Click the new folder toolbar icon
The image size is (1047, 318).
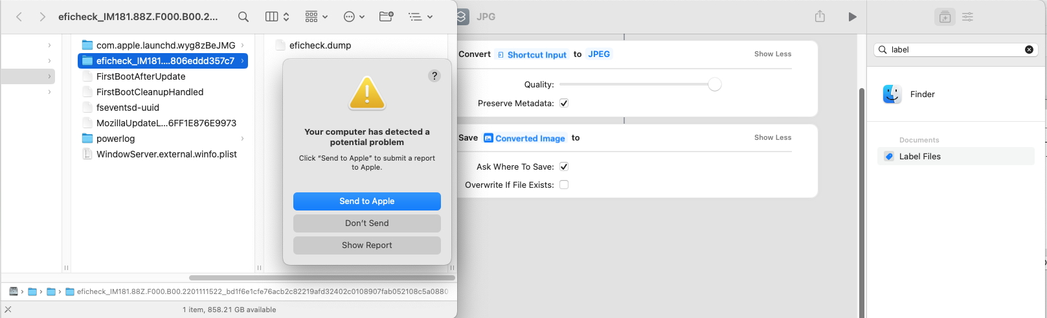pyautogui.click(x=386, y=17)
